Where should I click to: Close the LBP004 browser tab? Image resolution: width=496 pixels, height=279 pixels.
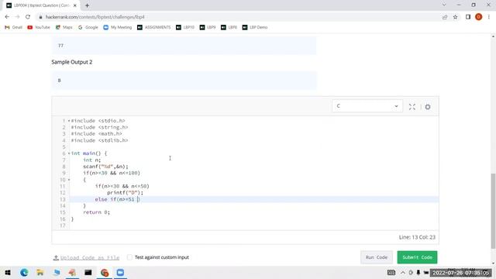75,5
